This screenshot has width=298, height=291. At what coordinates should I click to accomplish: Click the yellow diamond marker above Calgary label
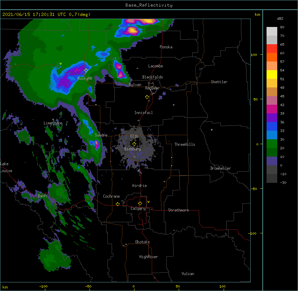point(140,204)
